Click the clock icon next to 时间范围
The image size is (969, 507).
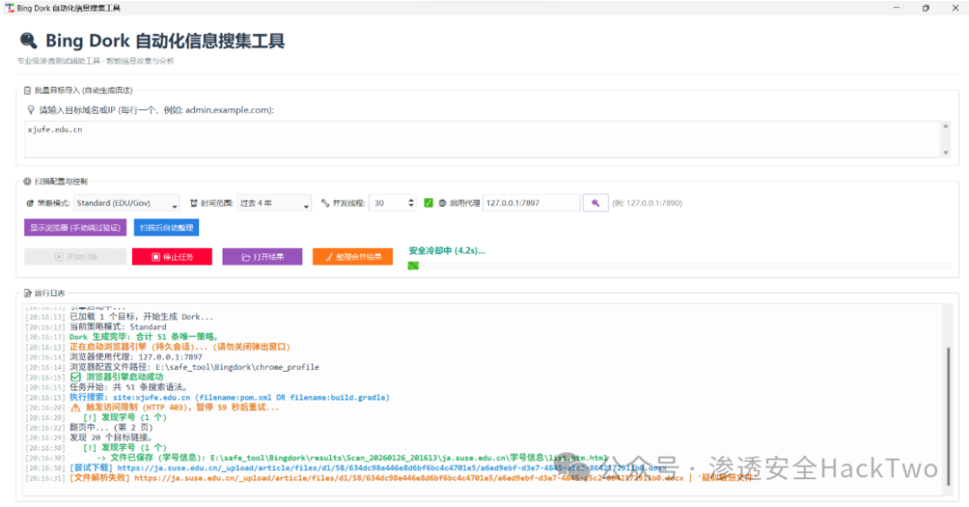194,203
